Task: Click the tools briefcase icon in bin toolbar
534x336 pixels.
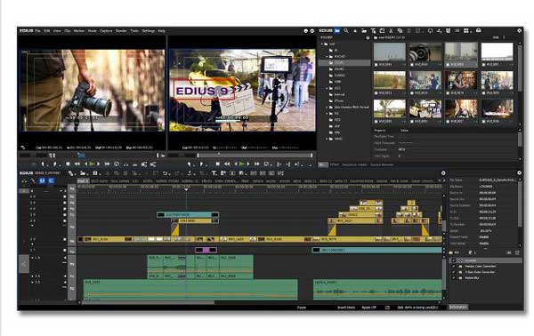Action: [x=479, y=30]
